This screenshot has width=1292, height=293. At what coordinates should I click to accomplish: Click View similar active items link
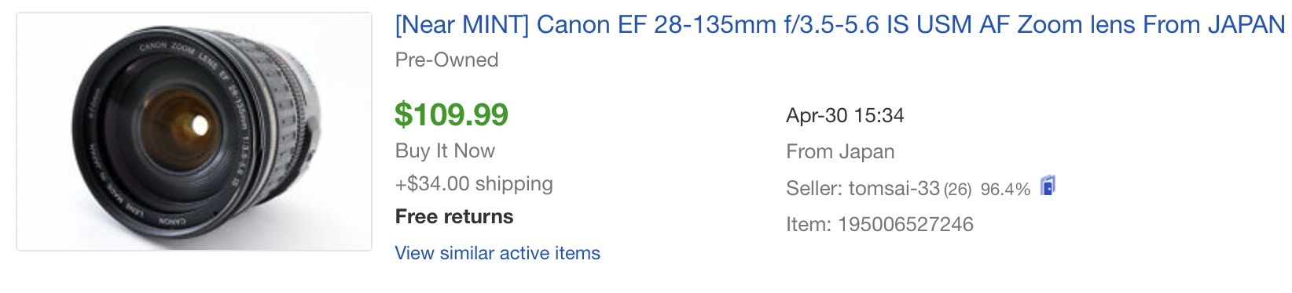(x=497, y=253)
